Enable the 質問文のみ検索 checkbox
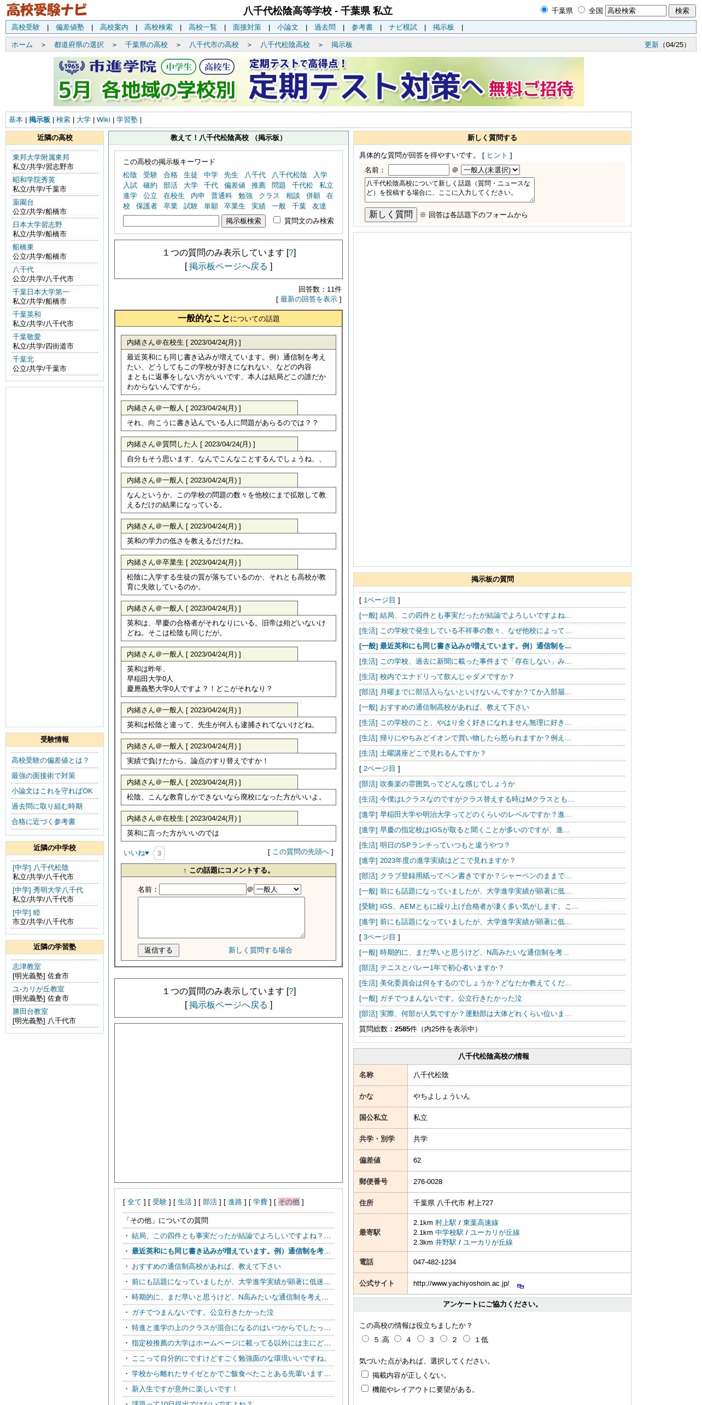Image resolution: width=702 pixels, height=1405 pixels. [x=277, y=220]
